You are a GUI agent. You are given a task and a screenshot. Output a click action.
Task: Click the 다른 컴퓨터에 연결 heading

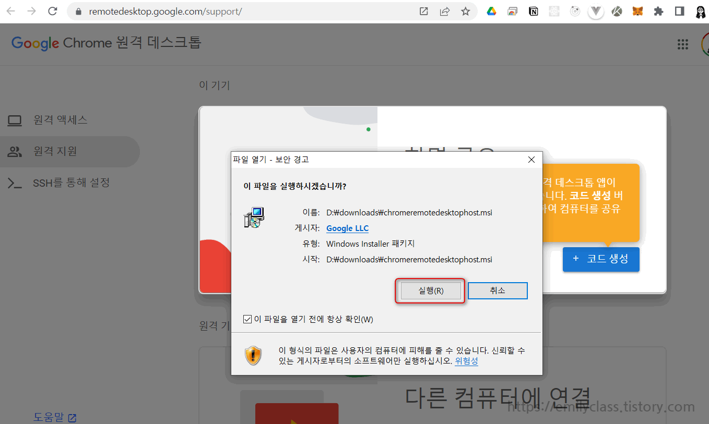pyautogui.click(x=498, y=397)
